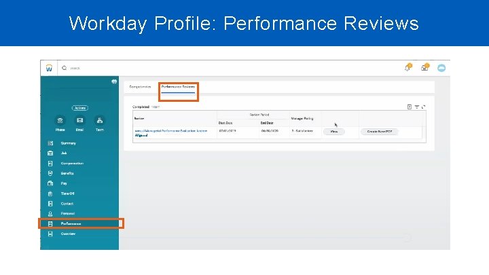Open the notifications bell icon
This screenshot has height=275, width=489.
[x=407, y=67]
